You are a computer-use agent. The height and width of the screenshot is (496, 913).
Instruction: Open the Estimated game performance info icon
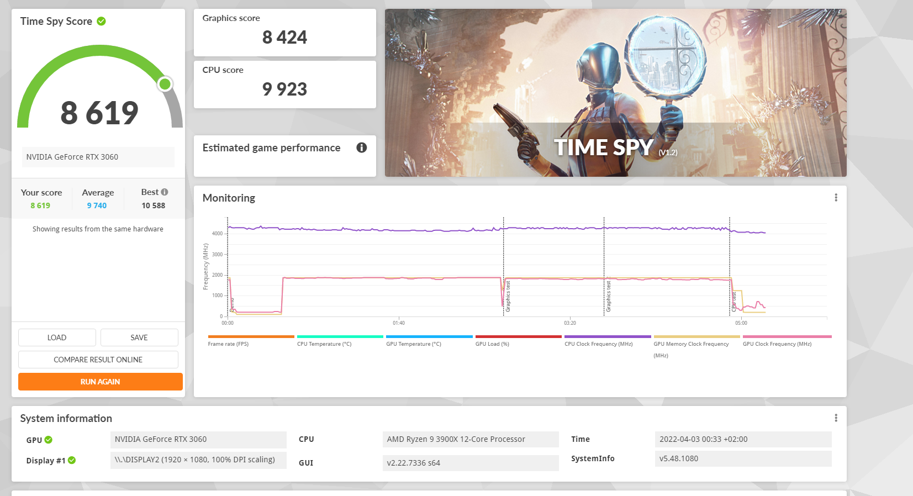tap(362, 147)
